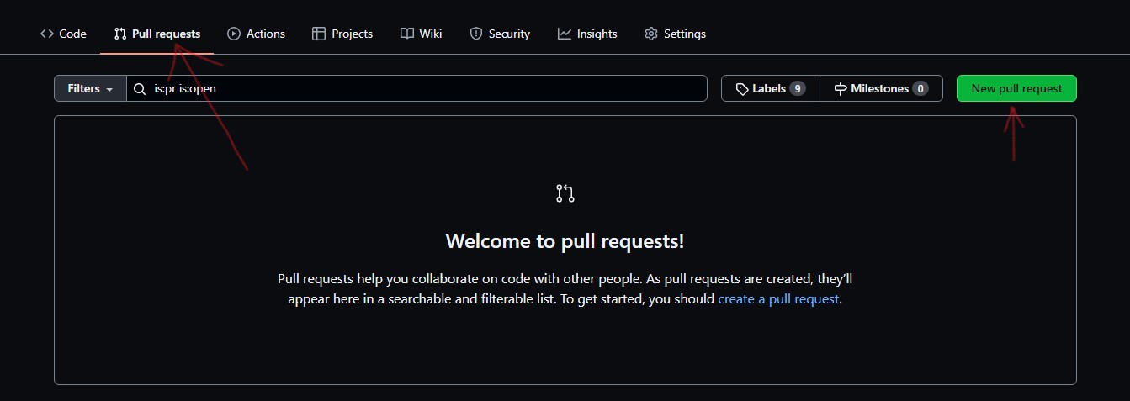Follow the 'create a pull request' link
This screenshot has height=401, width=1130.
tap(778, 298)
